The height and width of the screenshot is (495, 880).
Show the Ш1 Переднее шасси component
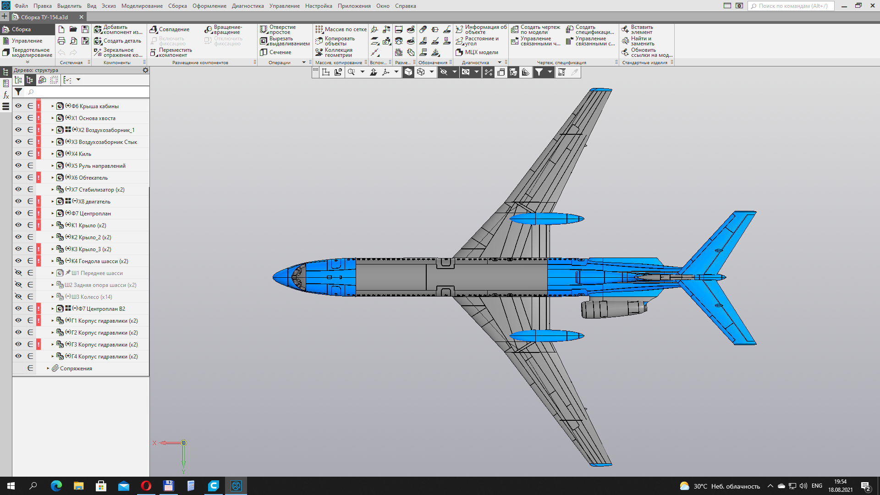[18, 273]
